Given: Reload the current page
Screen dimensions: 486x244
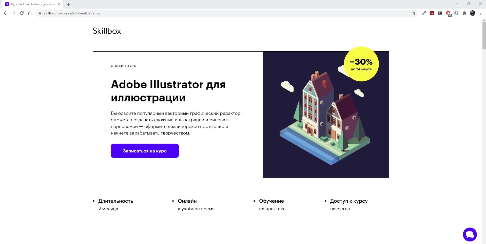Looking at the screenshot, I should [22, 13].
